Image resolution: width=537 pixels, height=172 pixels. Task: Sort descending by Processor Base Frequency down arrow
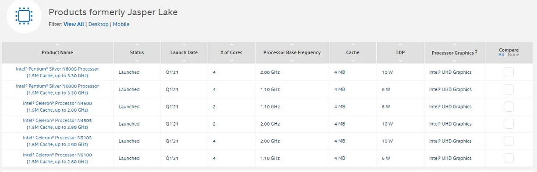click(x=292, y=60)
